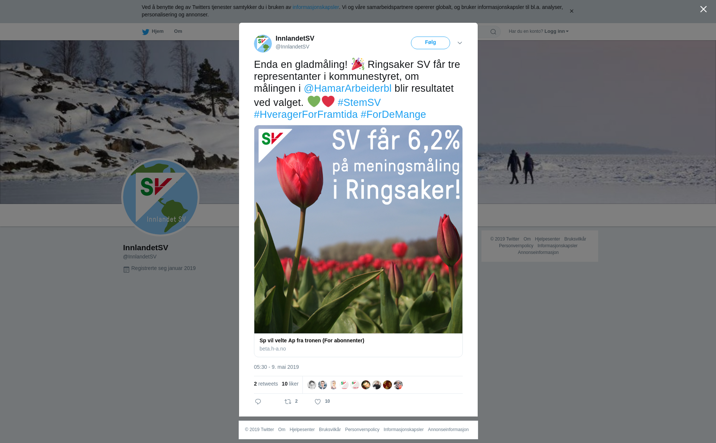The width and height of the screenshot is (716, 443).
Task: View the 10 liker list
Action: click(x=290, y=384)
